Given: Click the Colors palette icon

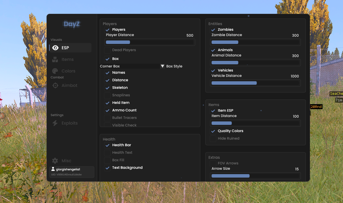Looking at the screenshot, I should [x=55, y=71].
